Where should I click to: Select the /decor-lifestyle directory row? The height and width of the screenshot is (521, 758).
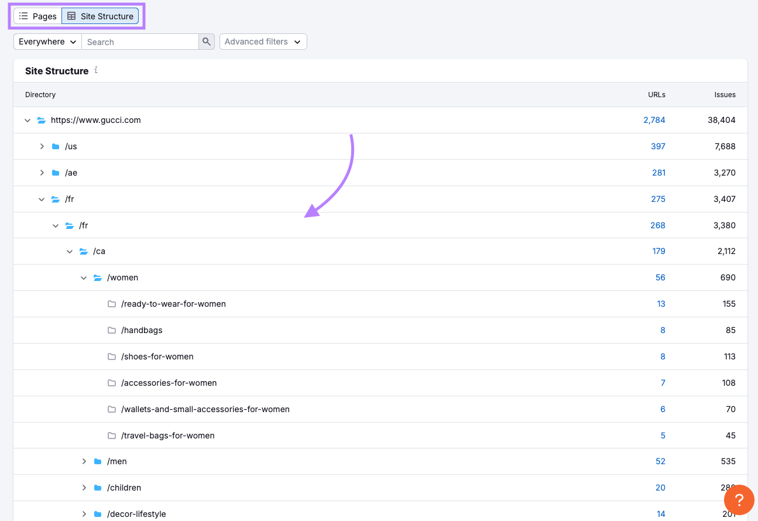coord(138,513)
